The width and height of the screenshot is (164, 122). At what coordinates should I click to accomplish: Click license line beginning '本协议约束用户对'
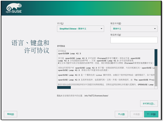(106, 68)
